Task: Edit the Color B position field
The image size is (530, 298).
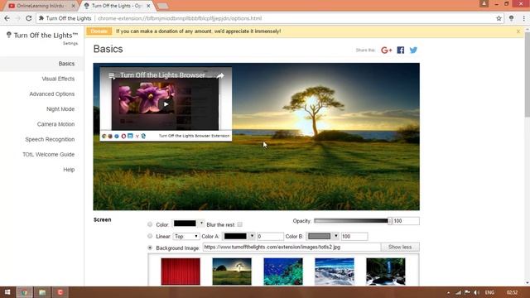Action: click(x=354, y=236)
